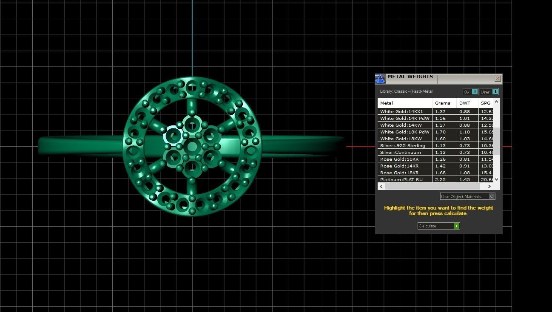Click the vertical scrollbar thumb in metal list
The width and height of the screenshot is (552, 312).
pyautogui.click(x=497, y=141)
